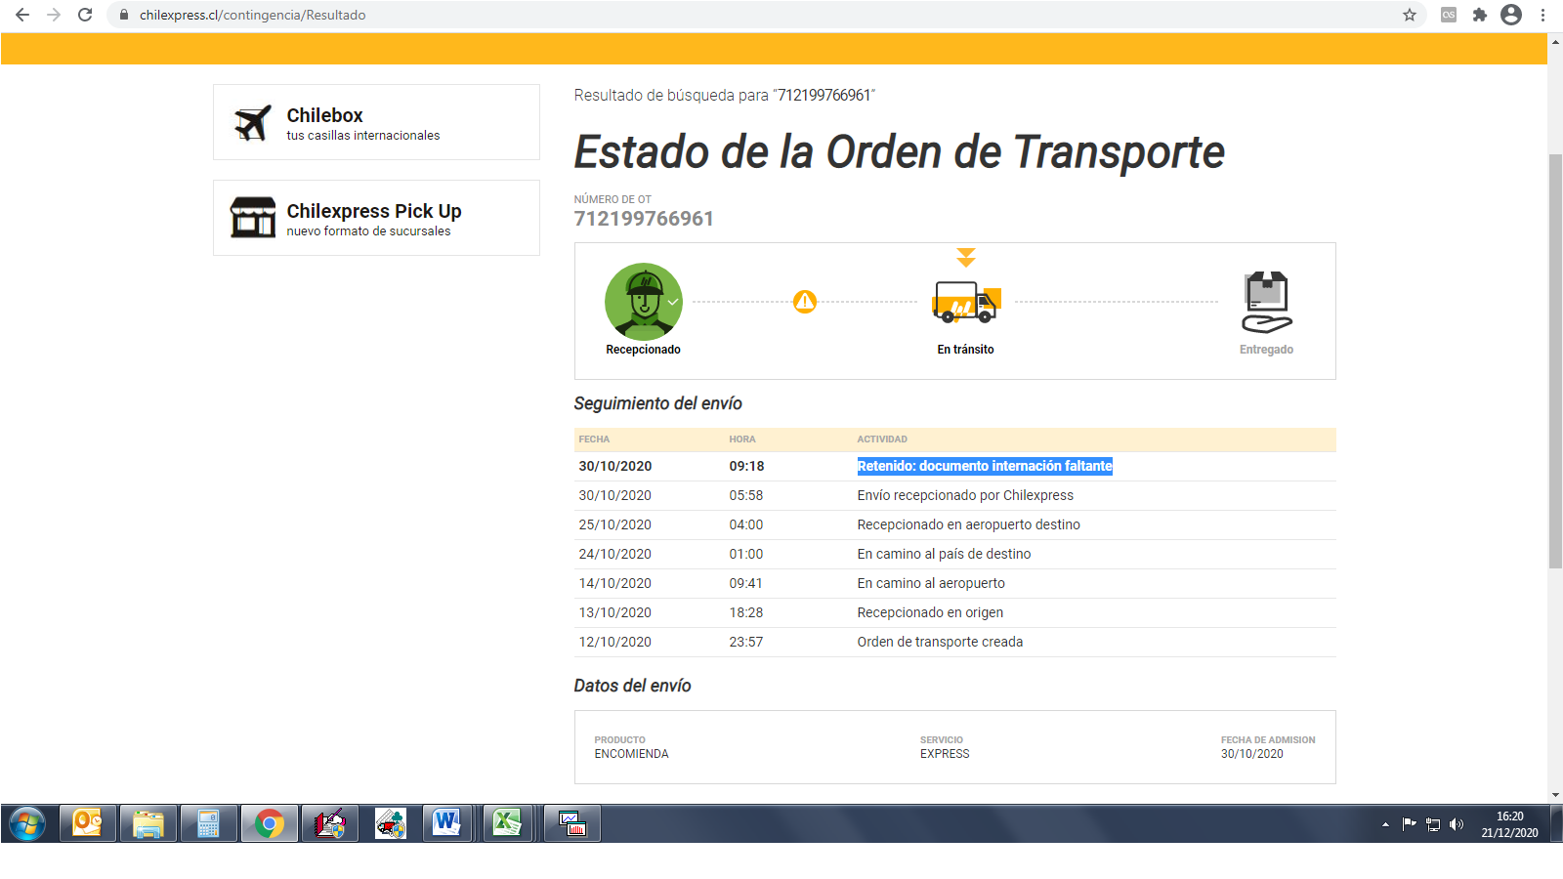This screenshot has width=1563, height=879.
Task: Open Outlook from the taskbar
Action: (x=88, y=823)
